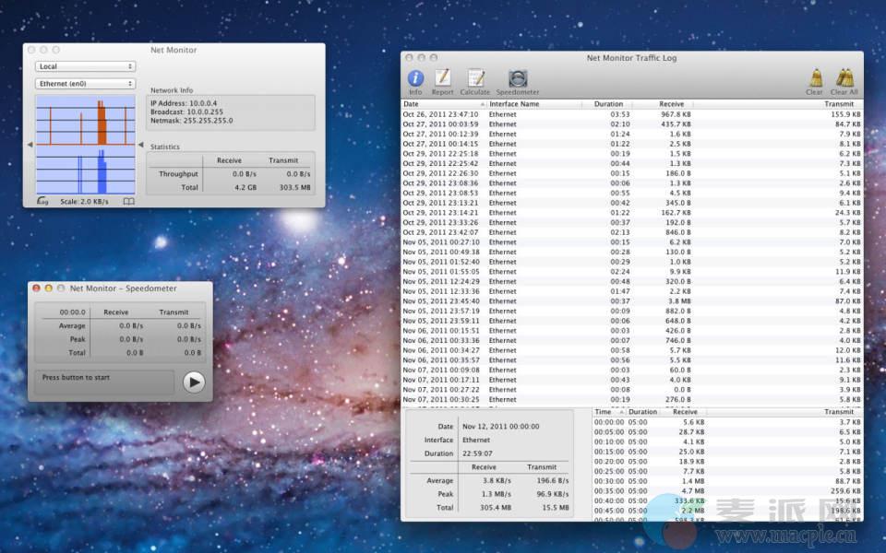The width and height of the screenshot is (886, 553).
Task: Open Speedometer from the Traffic Log toolbar
Action: tap(518, 79)
